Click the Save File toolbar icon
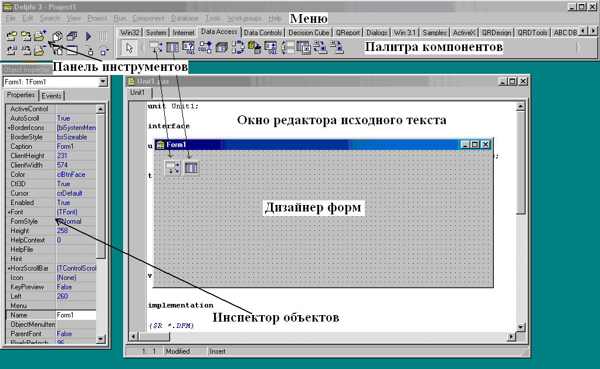 (26, 50)
